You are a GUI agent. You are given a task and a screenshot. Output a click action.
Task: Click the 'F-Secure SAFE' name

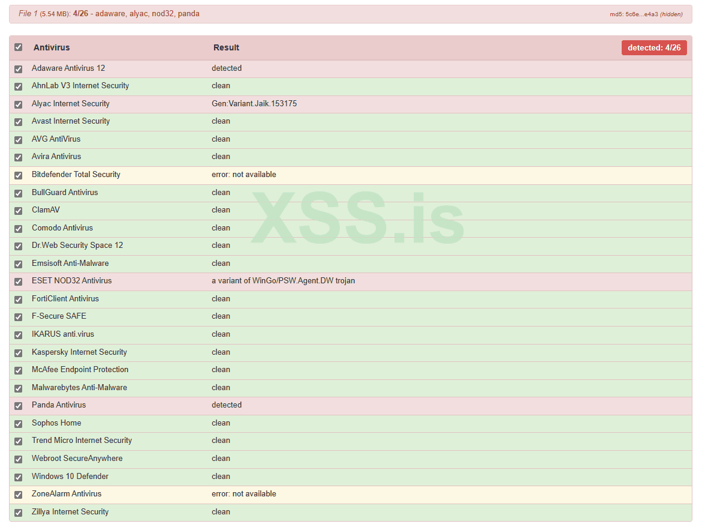pos(59,316)
